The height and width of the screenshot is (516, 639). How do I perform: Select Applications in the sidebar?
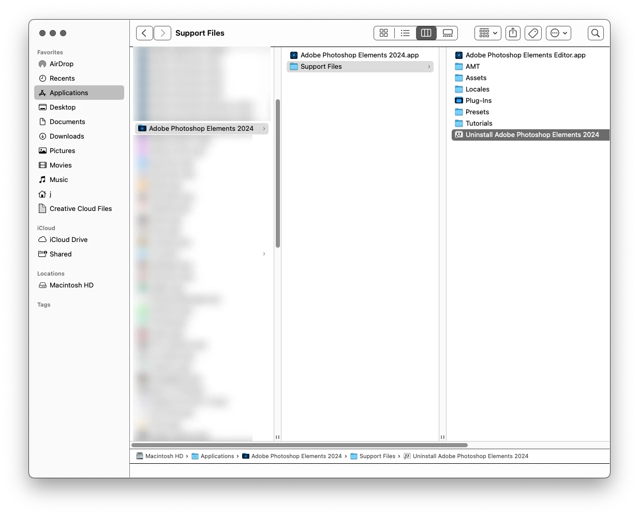click(x=79, y=93)
